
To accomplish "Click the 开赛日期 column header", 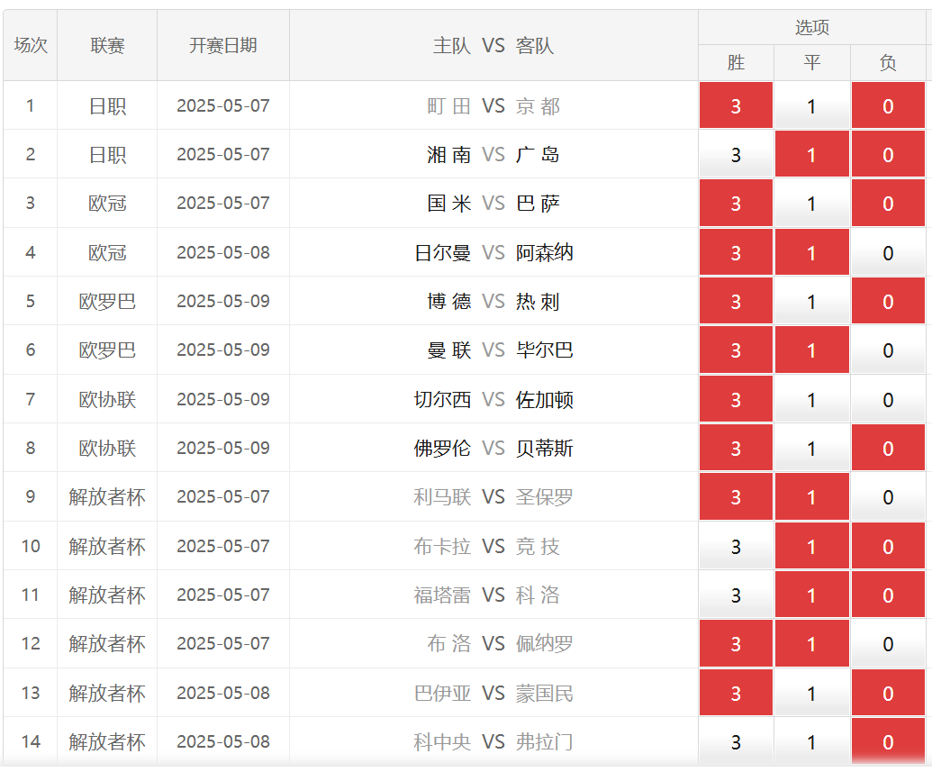I will click(223, 45).
